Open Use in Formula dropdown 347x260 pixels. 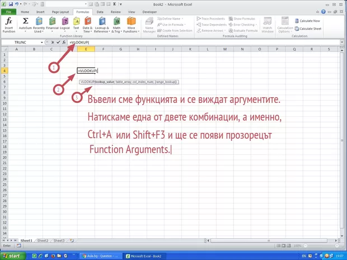[x=171, y=25]
